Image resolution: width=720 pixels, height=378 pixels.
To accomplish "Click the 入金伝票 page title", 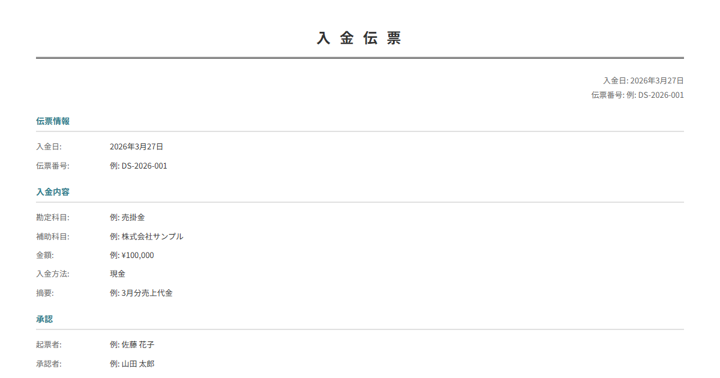I will (x=359, y=38).
